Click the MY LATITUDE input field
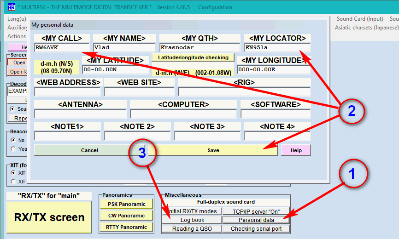The height and width of the screenshot is (239, 399). [x=115, y=69]
